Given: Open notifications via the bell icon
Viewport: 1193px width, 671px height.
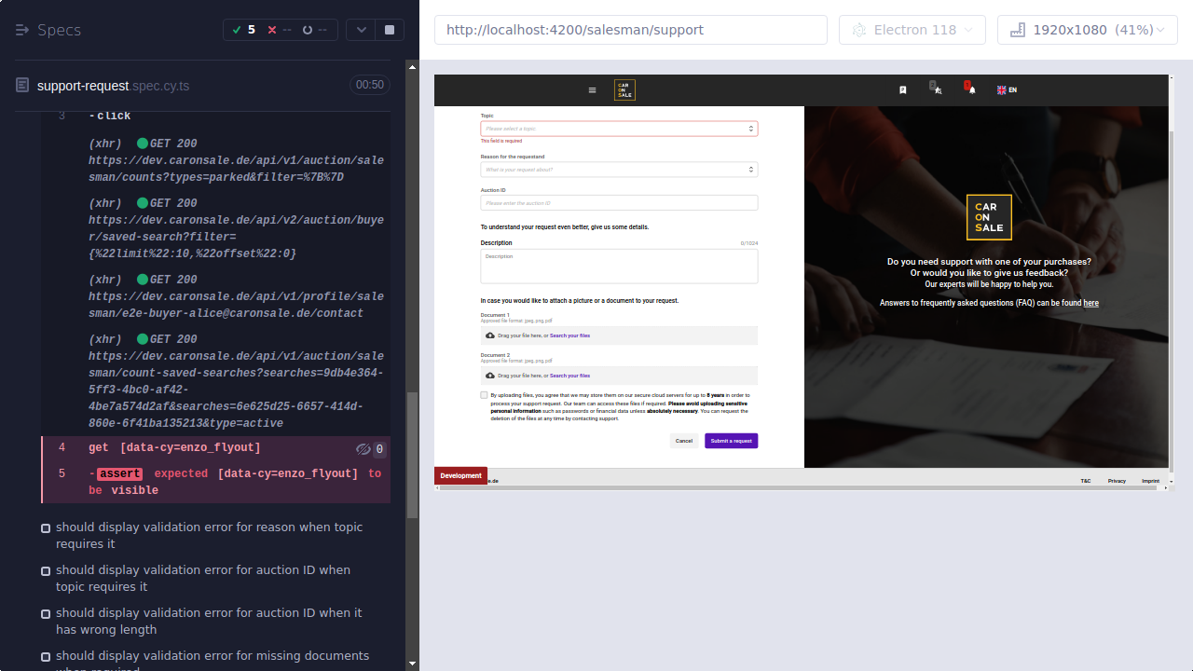Looking at the screenshot, I should [x=969, y=88].
